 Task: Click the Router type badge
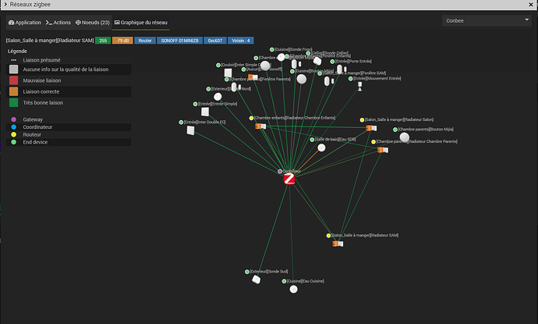point(145,41)
